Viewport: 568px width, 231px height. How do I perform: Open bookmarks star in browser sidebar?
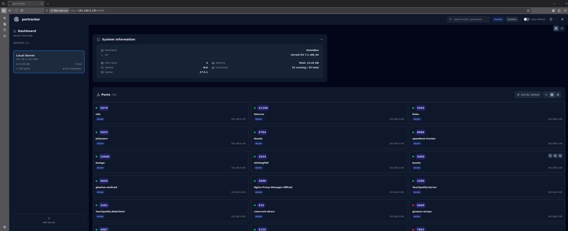click(x=4, y=36)
